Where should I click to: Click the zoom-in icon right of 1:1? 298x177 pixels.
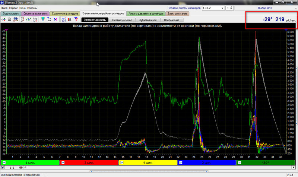point(21,167)
